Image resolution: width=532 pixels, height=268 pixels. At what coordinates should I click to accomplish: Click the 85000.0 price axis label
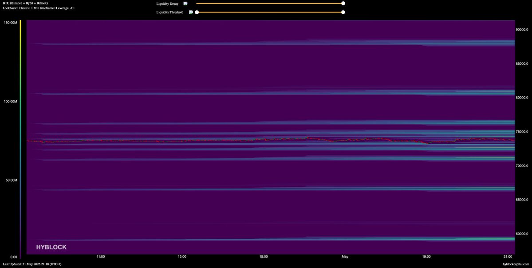522,63
